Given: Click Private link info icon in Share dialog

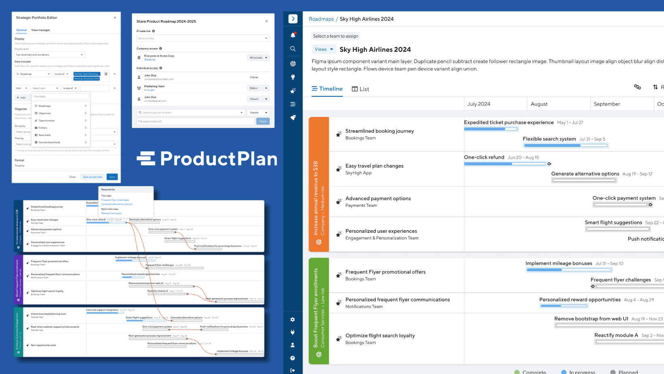Looking at the screenshot, I should click(153, 31).
